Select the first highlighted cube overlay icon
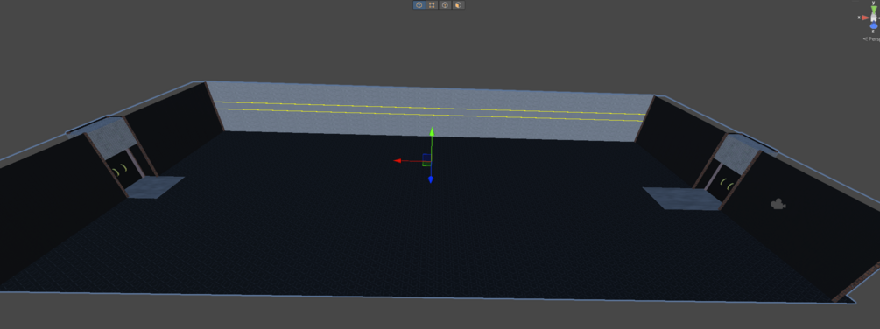Image resolution: width=880 pixels, height=329 pixels. pyautogui.click(x=419, y=5)
